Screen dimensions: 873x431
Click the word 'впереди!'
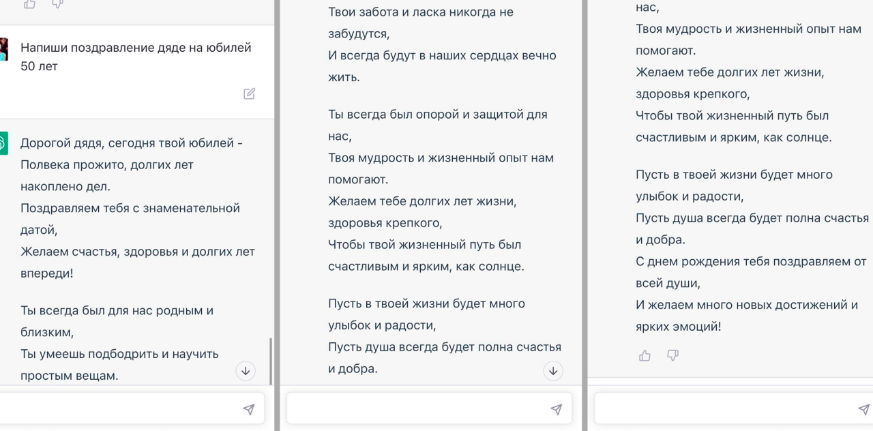(46, 273)
